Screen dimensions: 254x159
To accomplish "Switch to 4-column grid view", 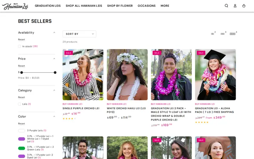I will click(x=233, y=33).
